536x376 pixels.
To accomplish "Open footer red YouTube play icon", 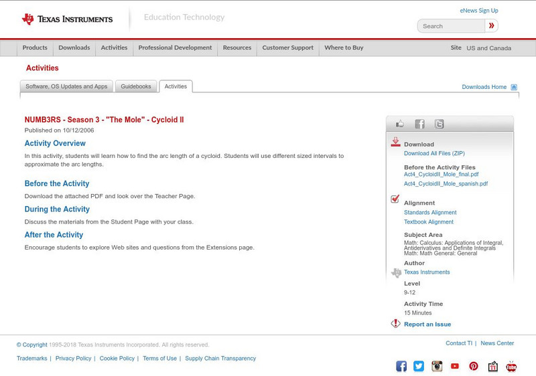I will pos(455,366).
